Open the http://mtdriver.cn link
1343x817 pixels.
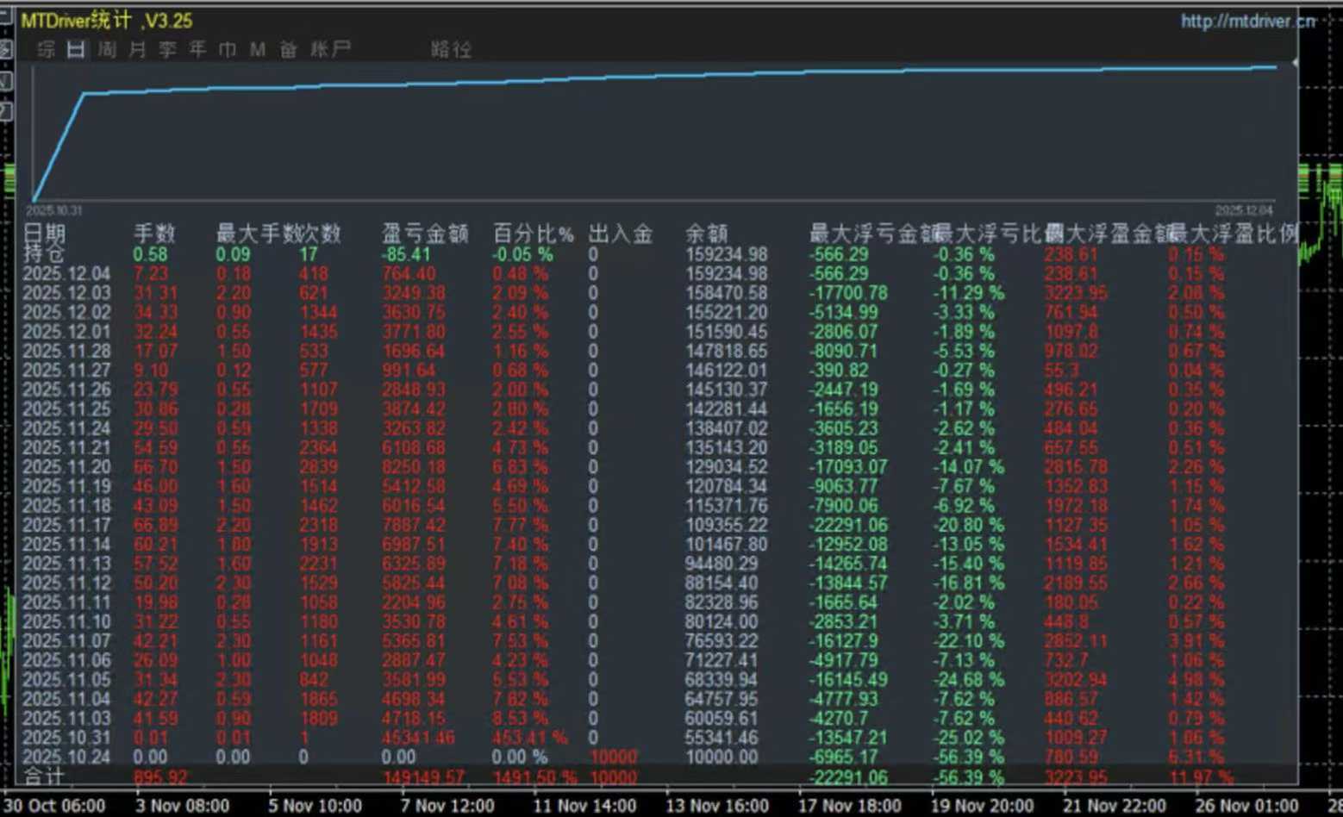(x=1247, y=21)
